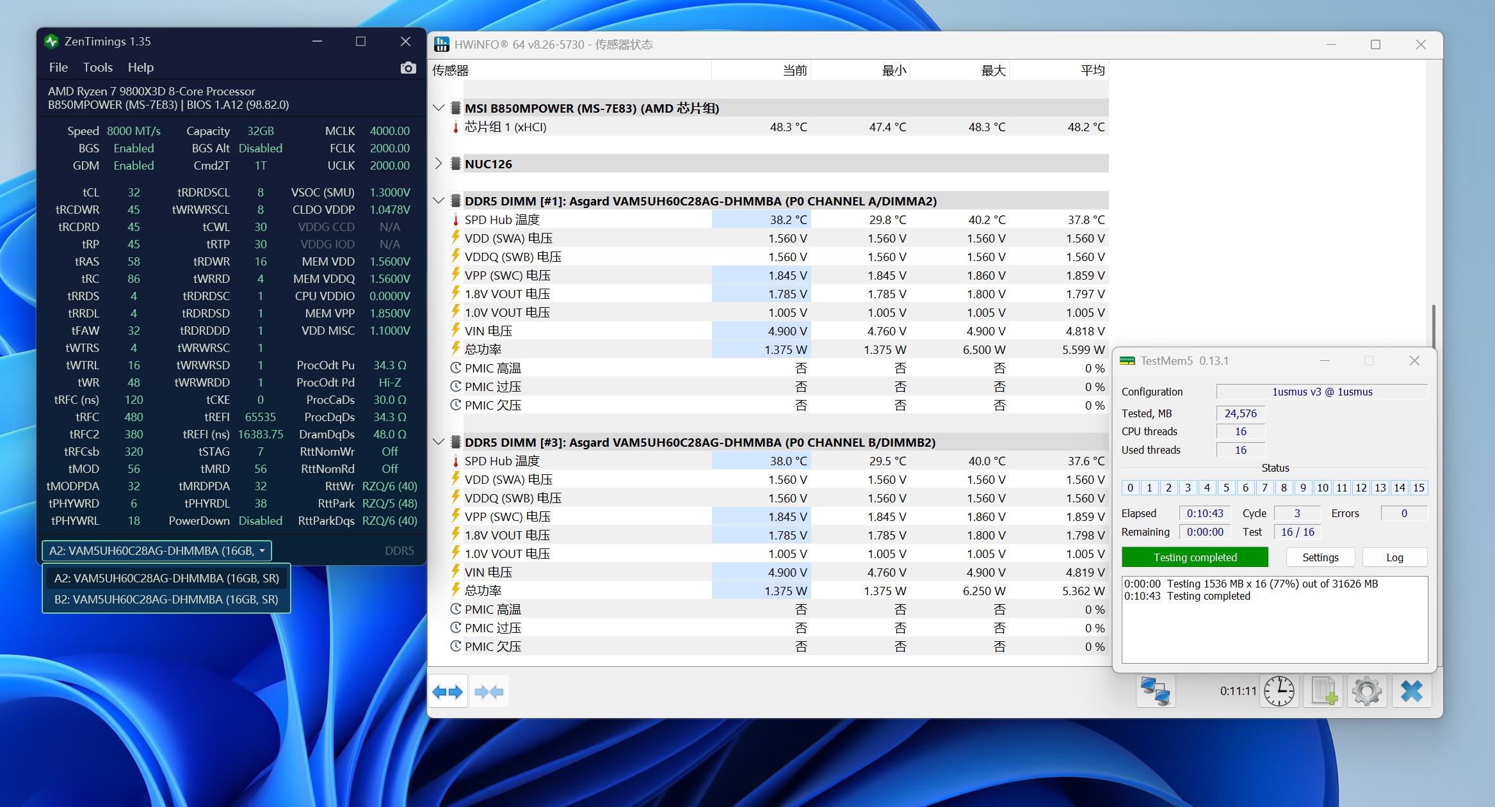Exit TestMem5 via the blue X icon
Viewport: 1495px width, 807px height.
[x=1411, y=691]
